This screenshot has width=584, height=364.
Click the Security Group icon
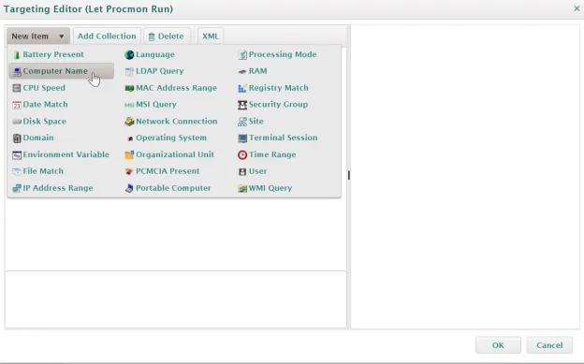tap(242, 105)
